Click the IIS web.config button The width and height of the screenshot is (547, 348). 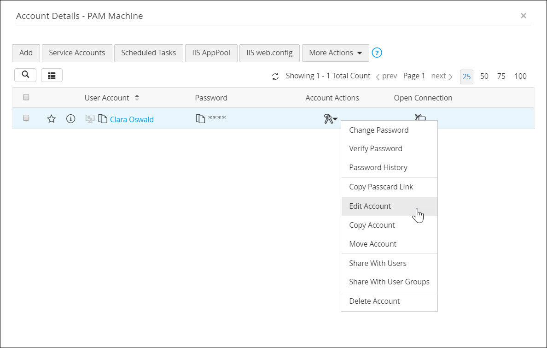[269, 53]
